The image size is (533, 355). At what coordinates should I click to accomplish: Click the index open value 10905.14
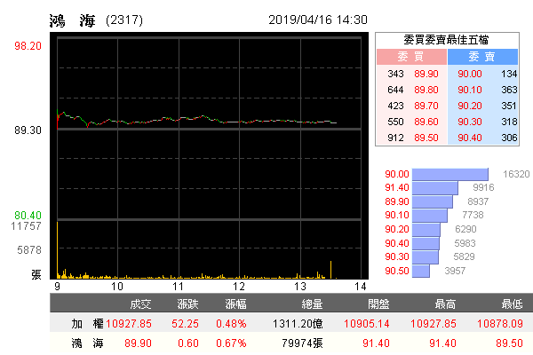point(366,323)
